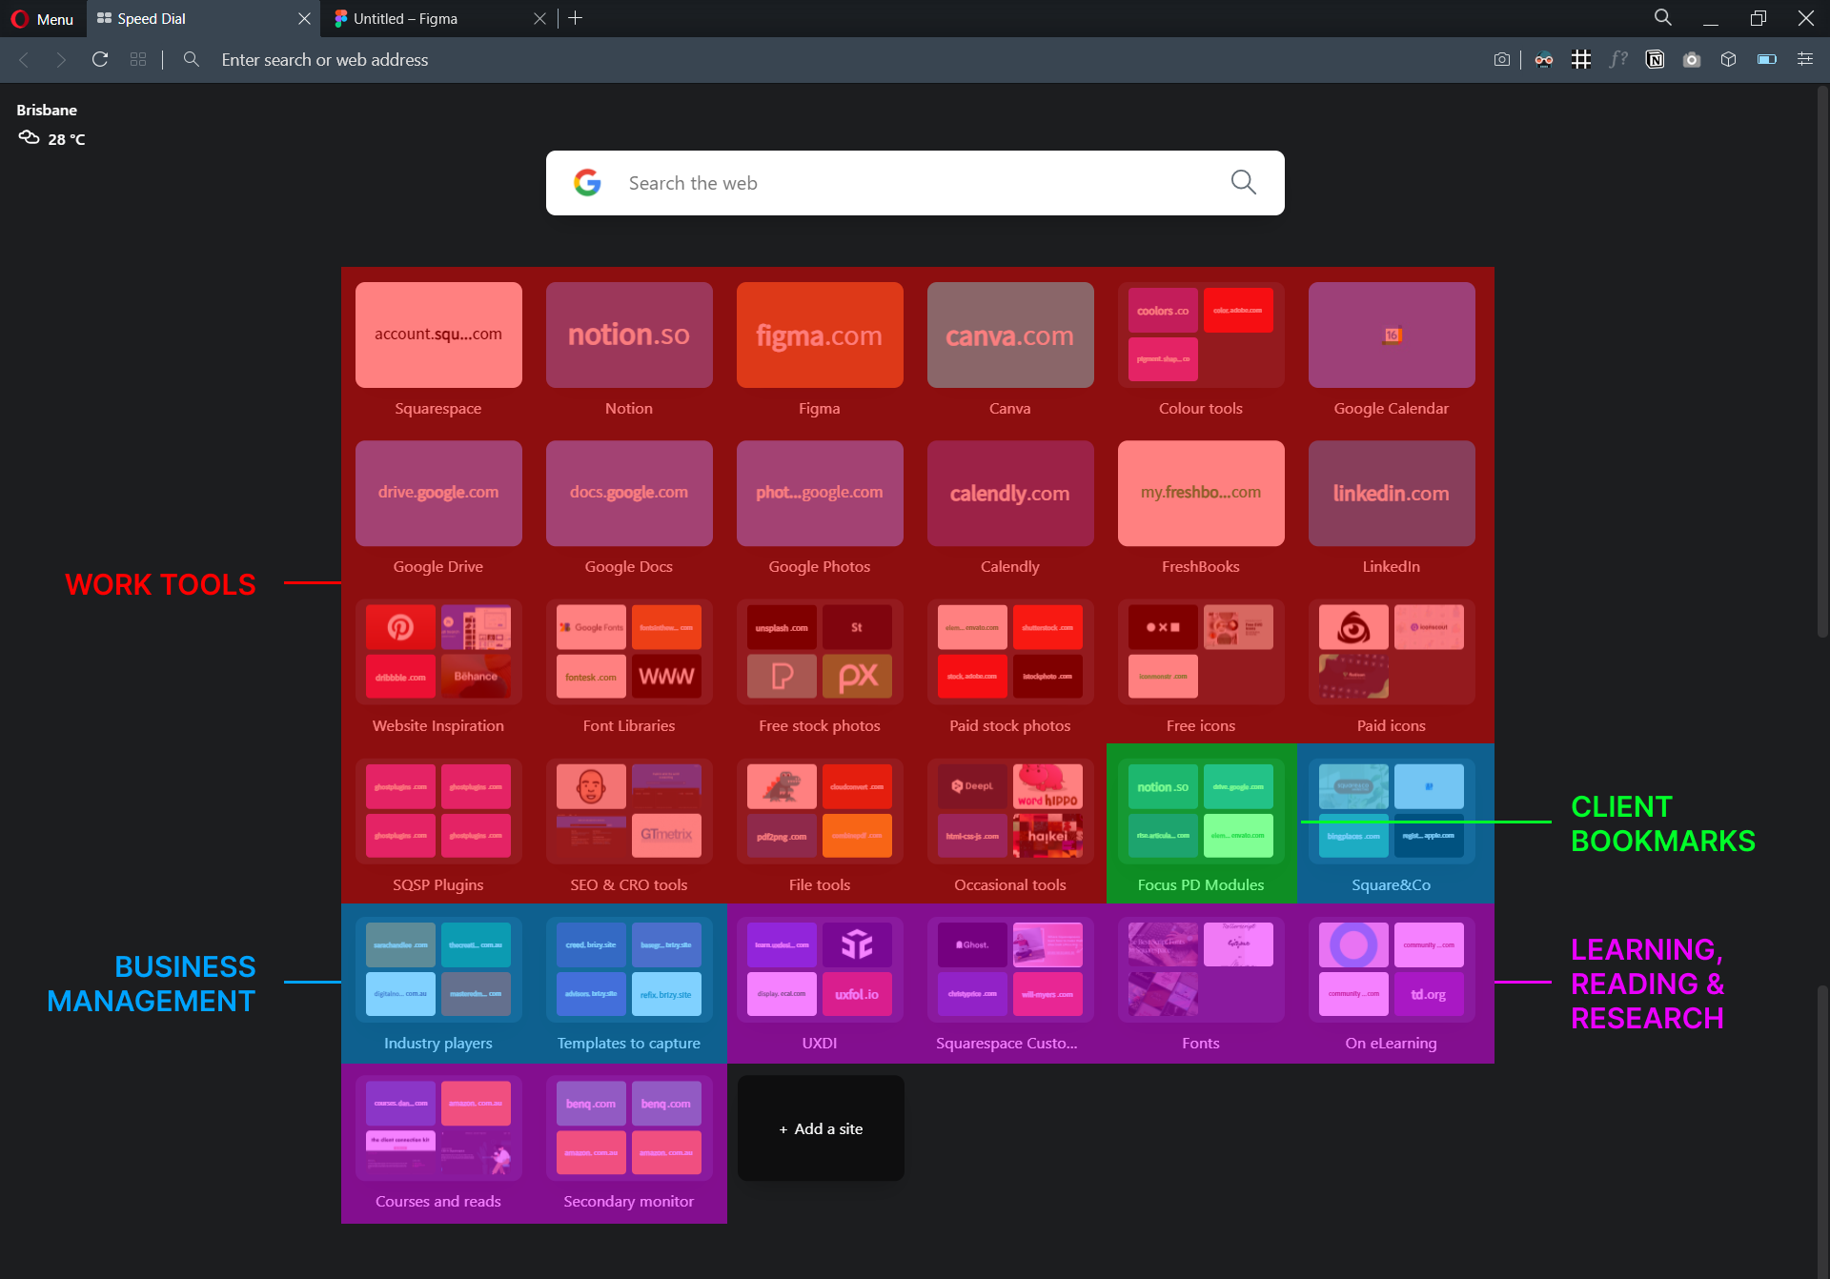The height and width of the screenshot is (1279, 1830).
Task: Open the File tools folder
Action: (x=820, y=811)
